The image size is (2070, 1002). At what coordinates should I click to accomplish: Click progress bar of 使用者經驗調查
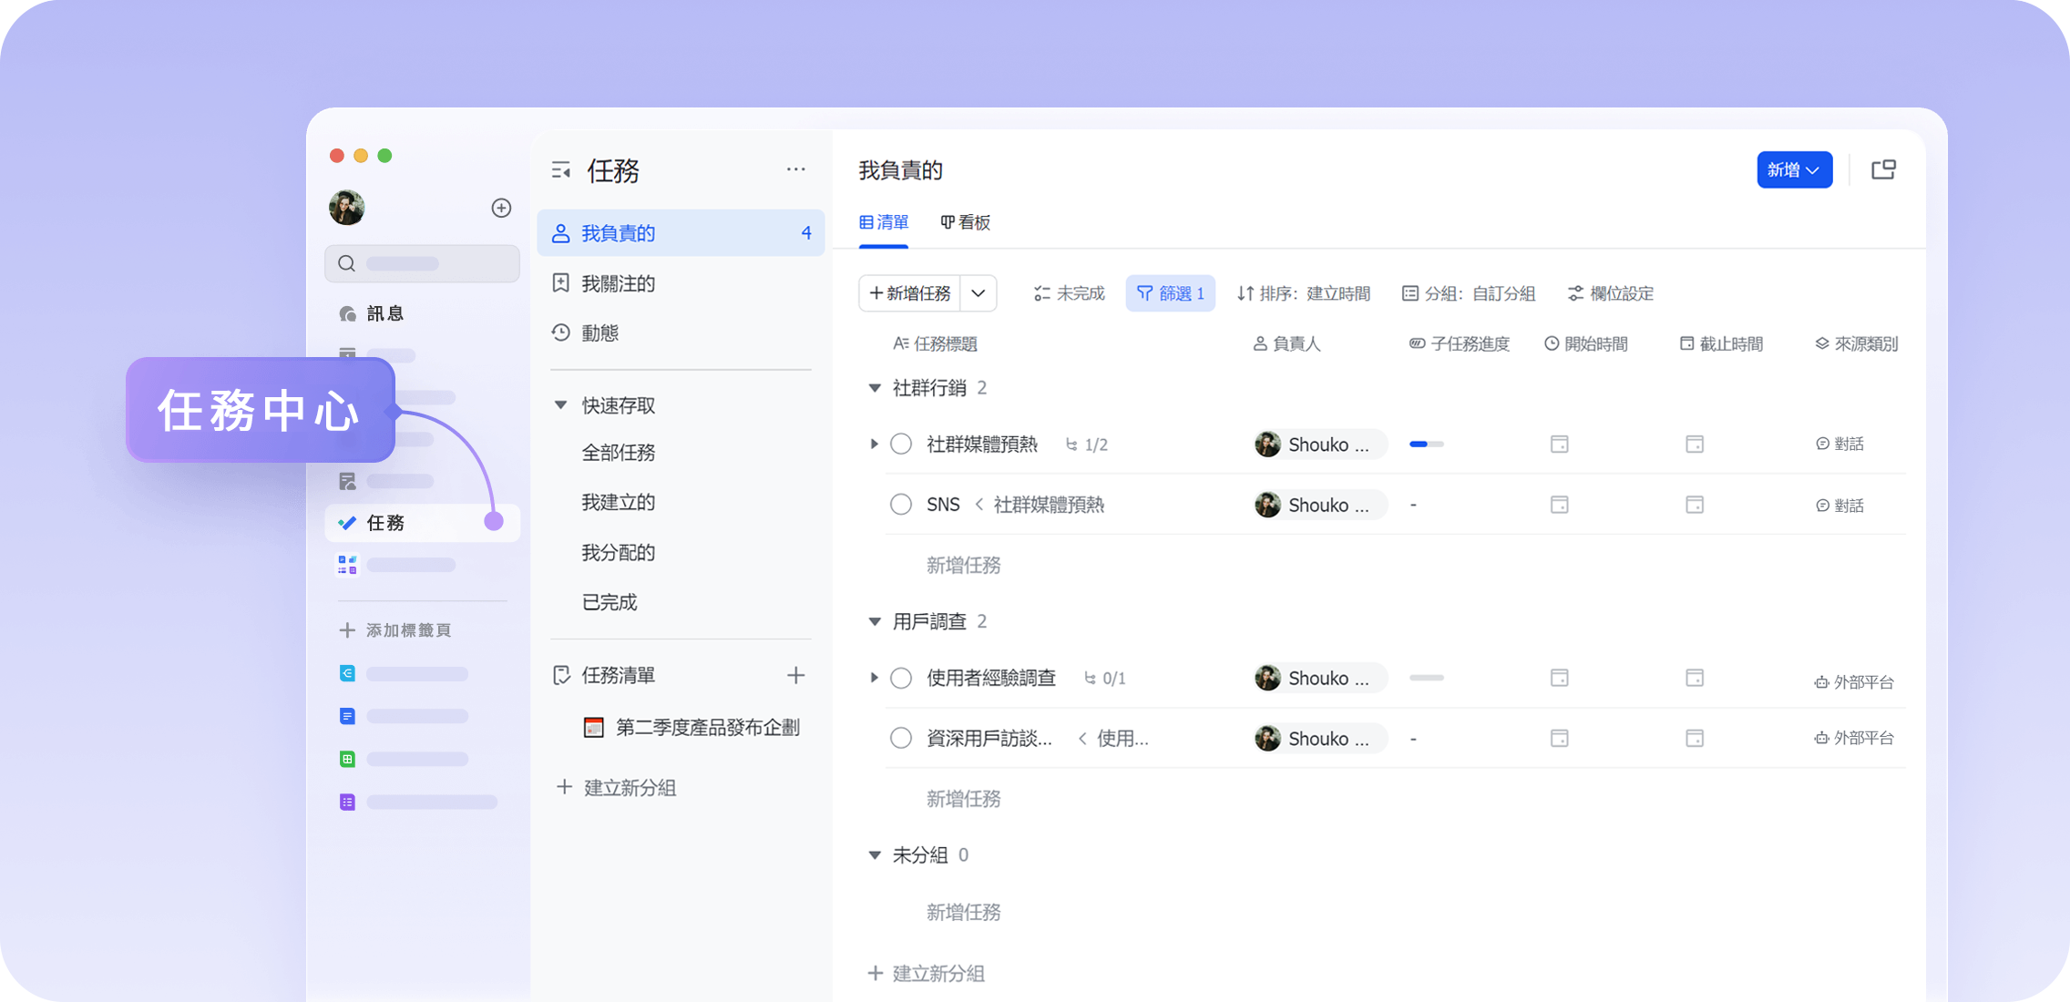coord(1427,678)
